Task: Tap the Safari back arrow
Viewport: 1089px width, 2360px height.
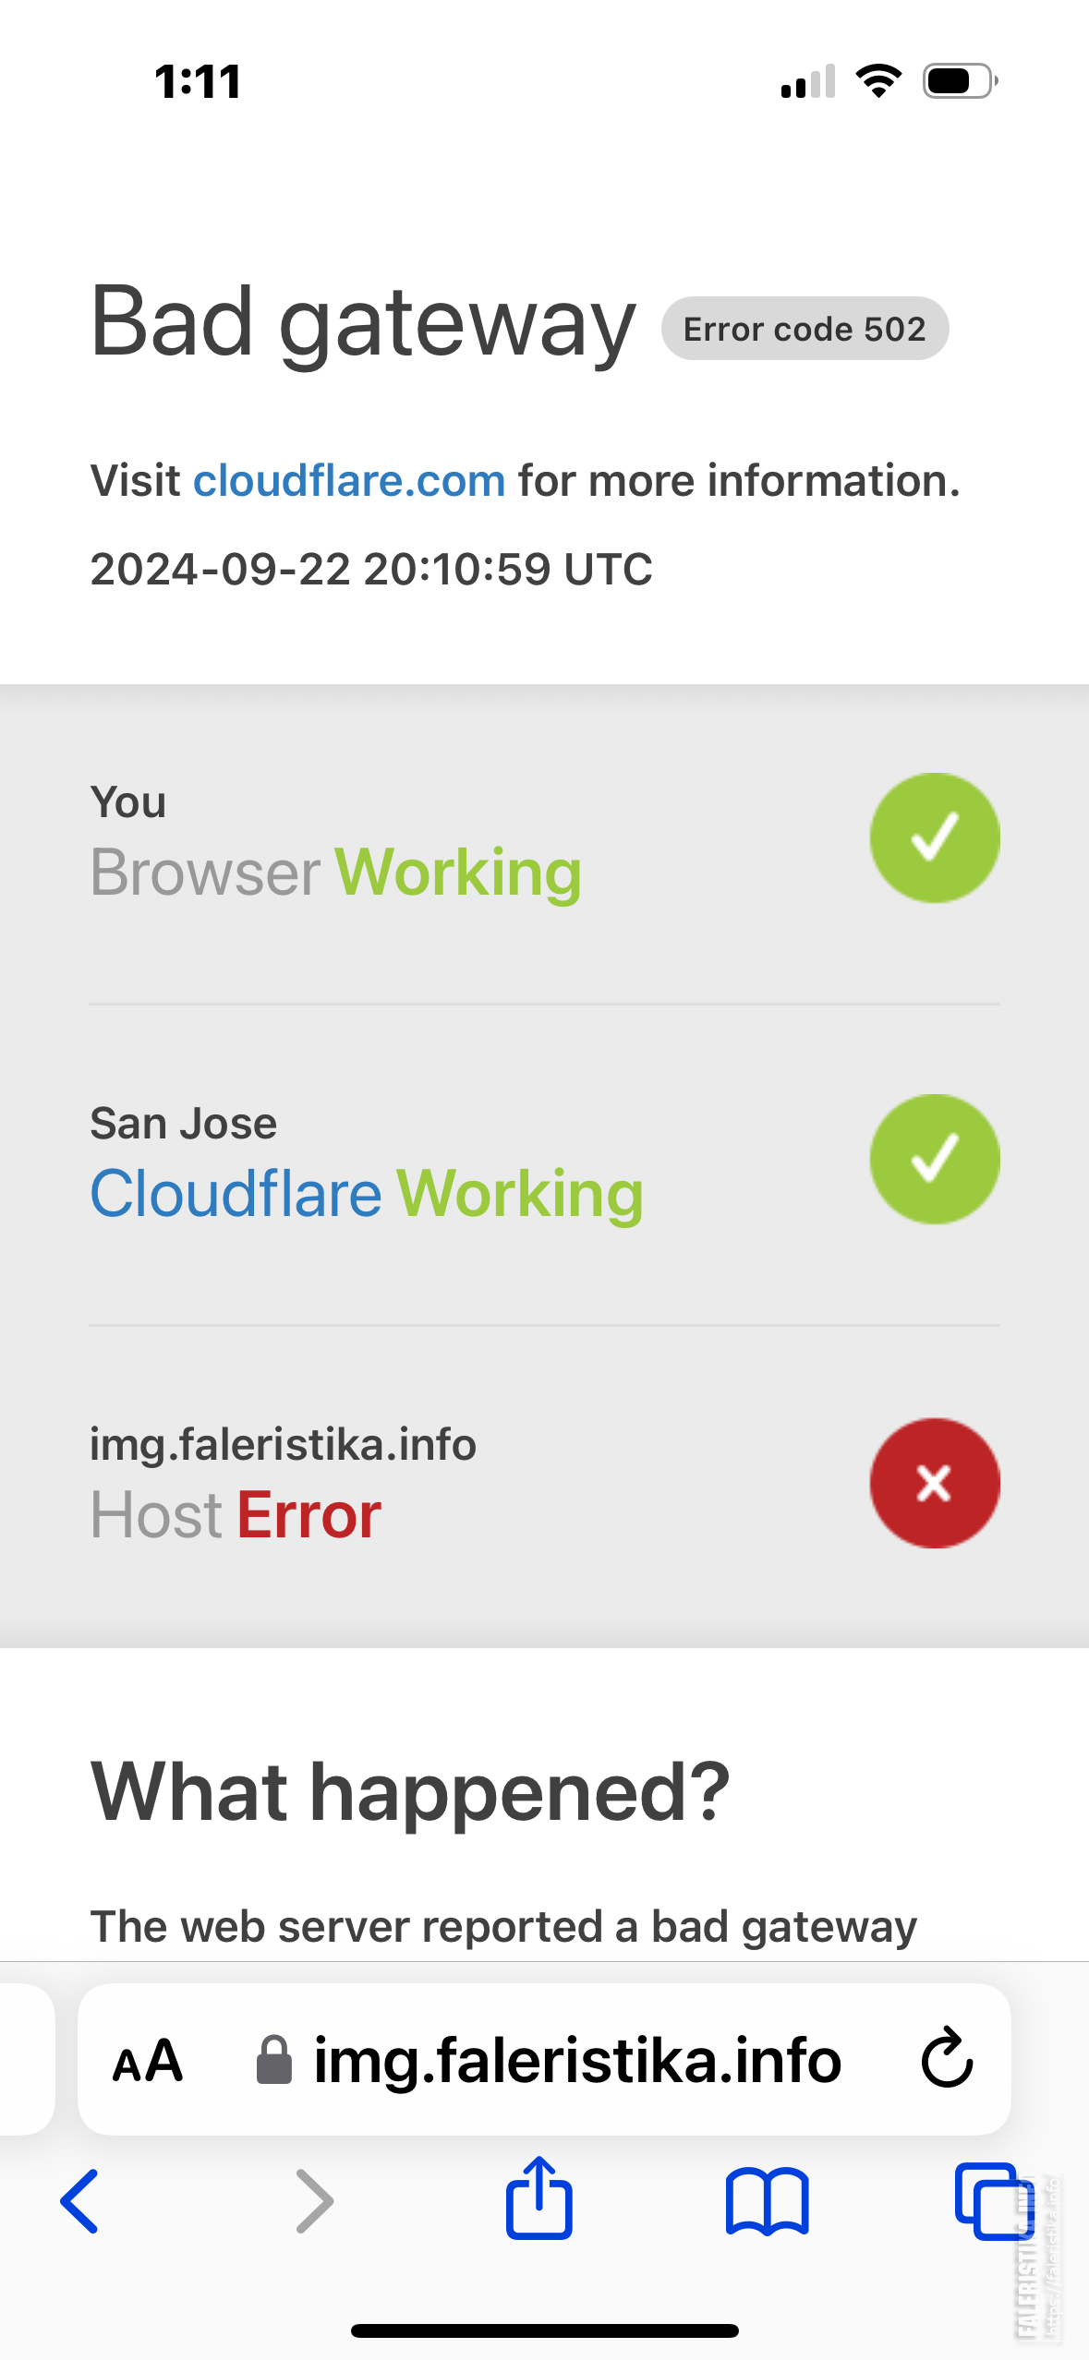Action: tap(79, 2201)
